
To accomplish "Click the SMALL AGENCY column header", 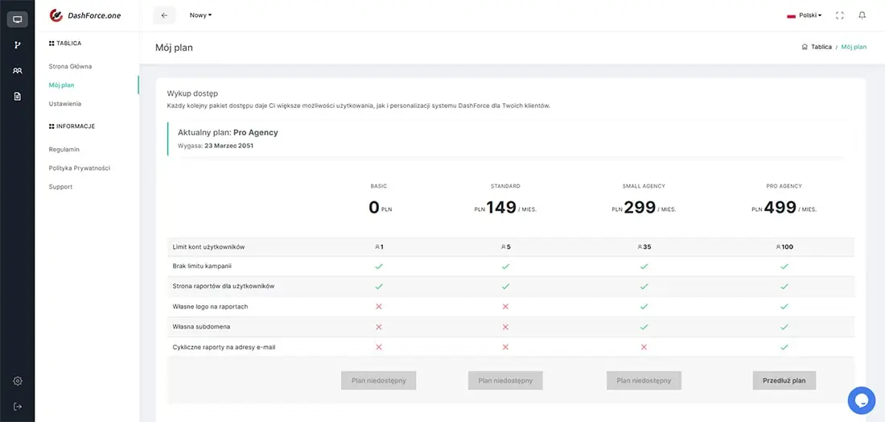I will (x=644, y=186).
